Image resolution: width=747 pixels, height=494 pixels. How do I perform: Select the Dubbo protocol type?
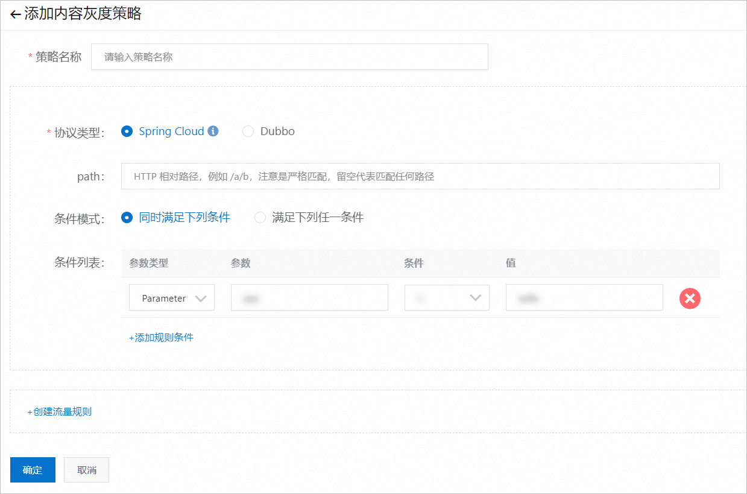[x=248, y=131]
